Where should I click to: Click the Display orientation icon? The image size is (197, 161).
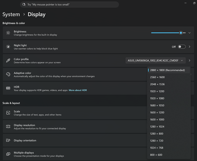(x=8, y=140)
